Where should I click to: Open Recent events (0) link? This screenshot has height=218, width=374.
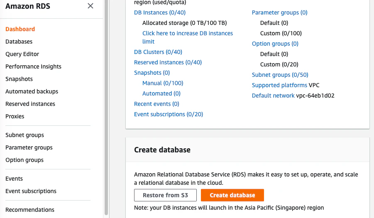pos(156,104)
